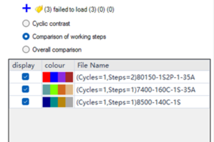Image resolution: width=214 pixels, height=142 pixels.
Task: Click the red swatch in first row
Action: click(46, 77)
